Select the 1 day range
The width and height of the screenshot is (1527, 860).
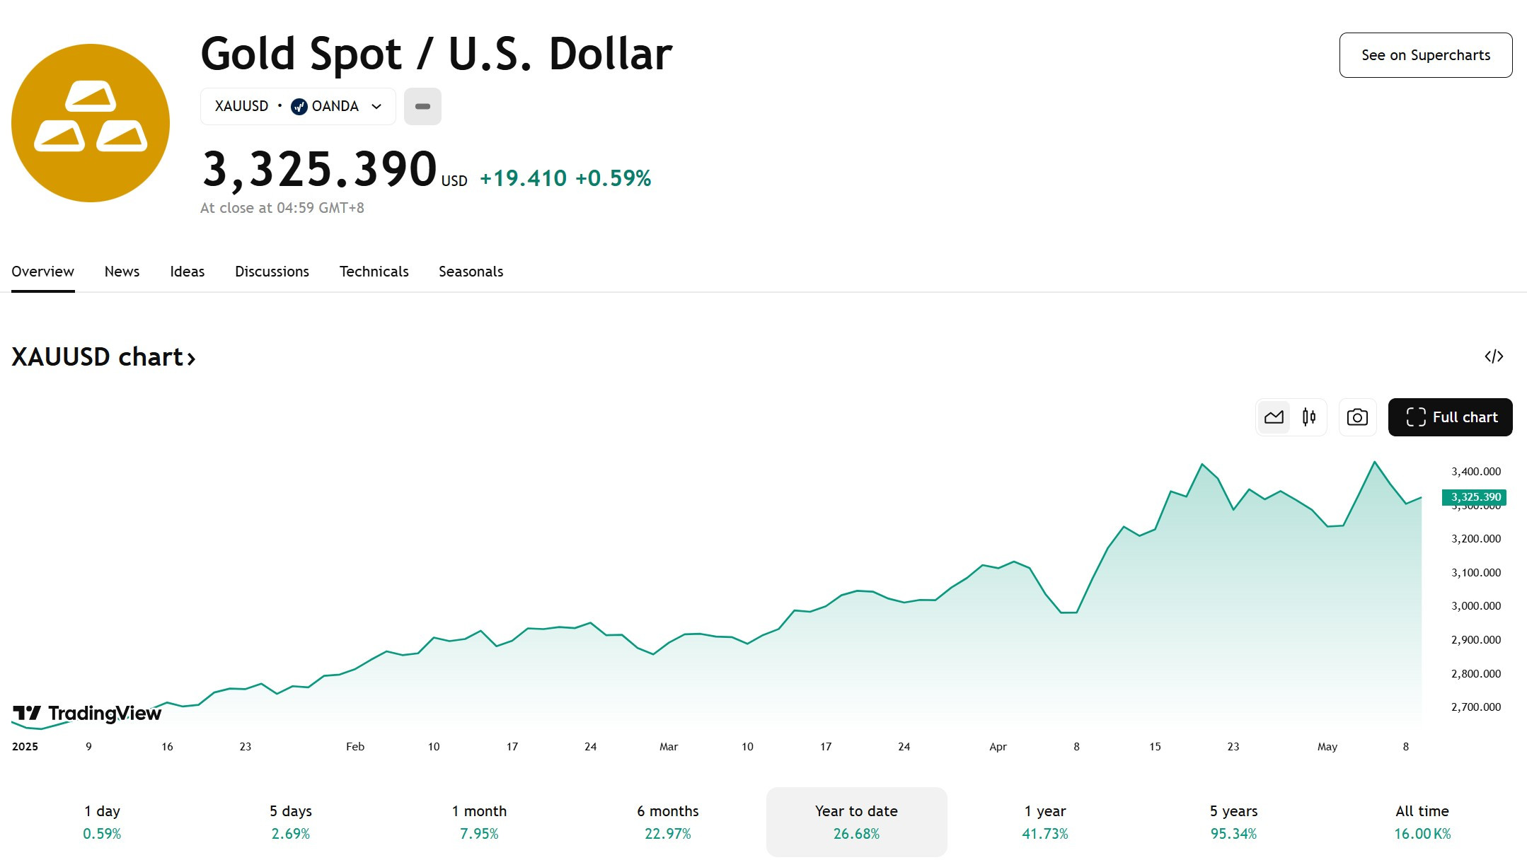[x=102, y=822]
